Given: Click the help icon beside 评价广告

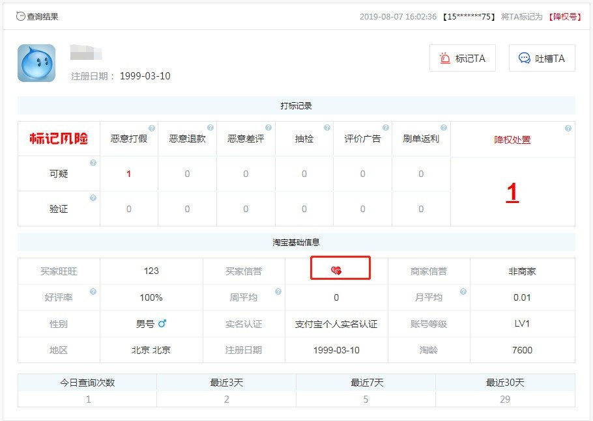Looking at the screenshot, I should pos(385,128).
